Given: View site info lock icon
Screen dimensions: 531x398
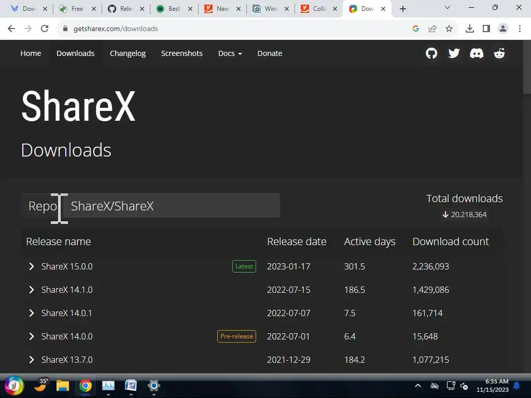Looking at the screenshot, I should click(65, 29).
